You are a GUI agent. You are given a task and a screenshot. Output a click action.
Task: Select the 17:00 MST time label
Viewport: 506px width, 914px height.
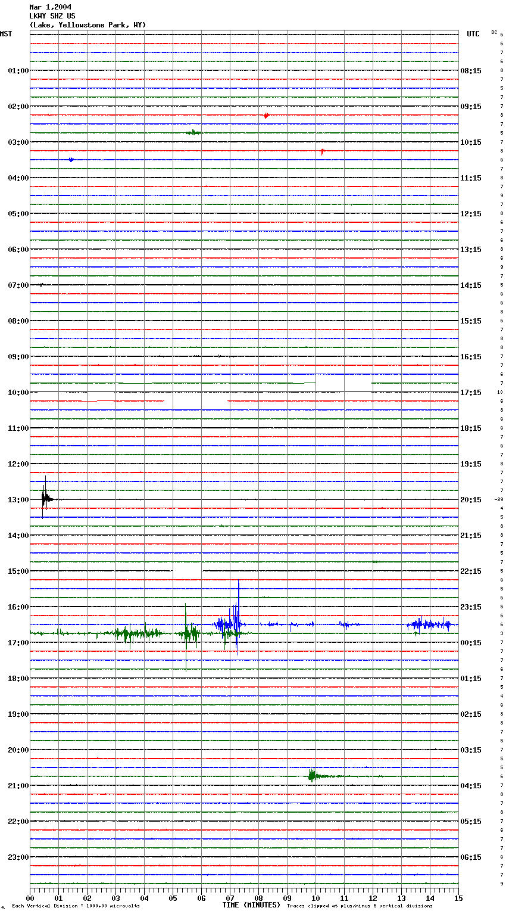coord(18,642)
